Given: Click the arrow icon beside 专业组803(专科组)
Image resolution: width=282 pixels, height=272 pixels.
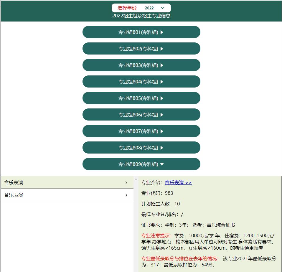Looking at the screenshot, I should point(162,65).
